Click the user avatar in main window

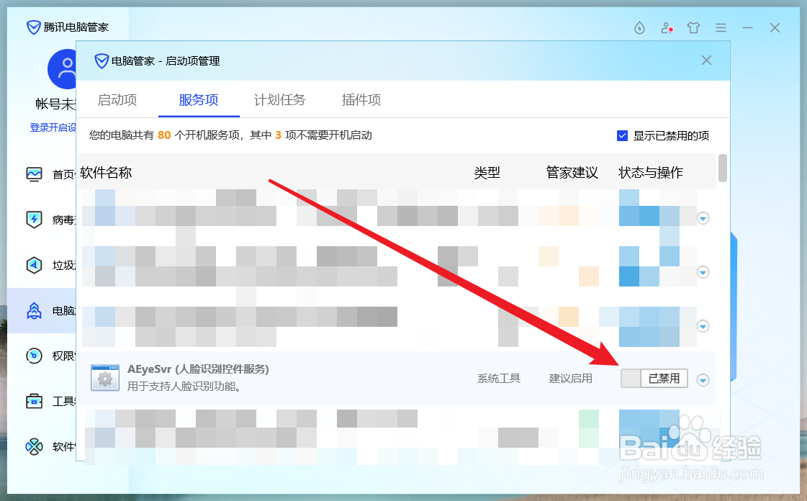point(62,69)
